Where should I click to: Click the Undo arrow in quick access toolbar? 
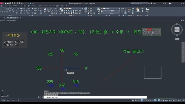pyautogui.click(x=22, y=3)
